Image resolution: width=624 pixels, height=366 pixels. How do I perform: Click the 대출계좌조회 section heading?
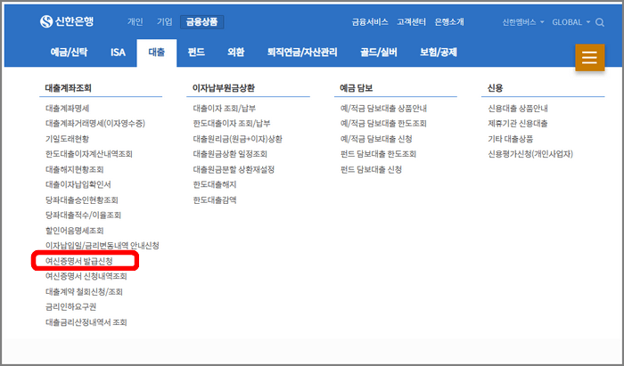coord(69,88)
